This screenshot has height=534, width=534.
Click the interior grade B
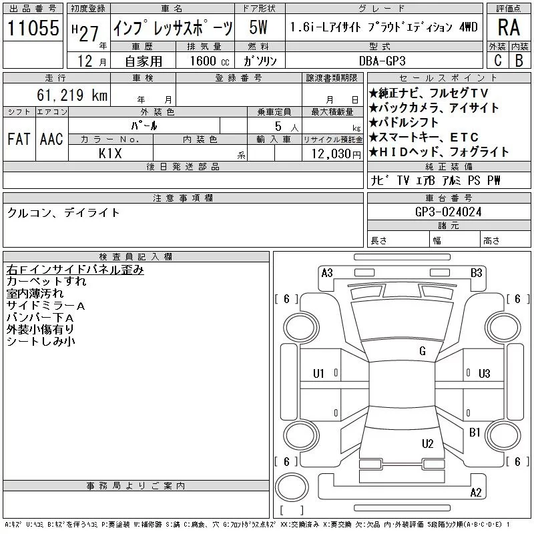click(519, 60)
